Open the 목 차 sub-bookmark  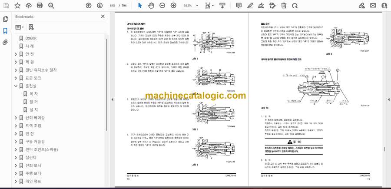tap(33, 94)
